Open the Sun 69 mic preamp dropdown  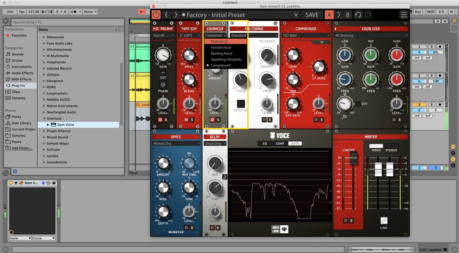[x=163, y=35]
